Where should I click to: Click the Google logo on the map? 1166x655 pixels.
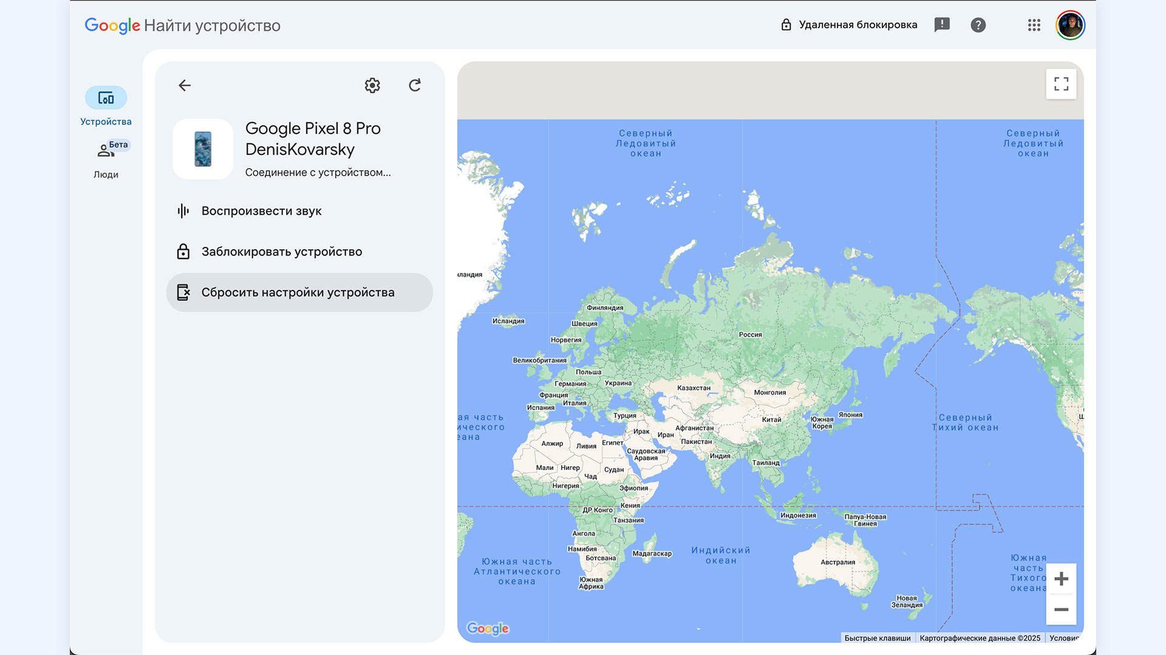[x=488, y=628]
